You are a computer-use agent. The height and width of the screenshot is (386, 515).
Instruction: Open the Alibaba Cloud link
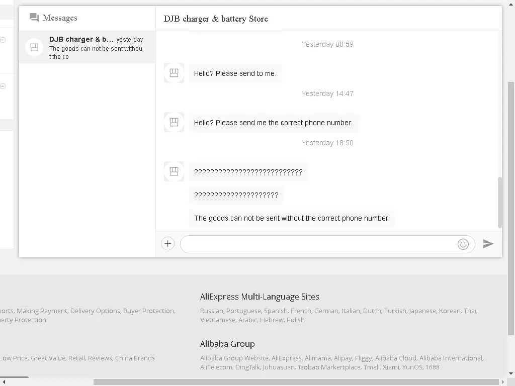point(396,358)
